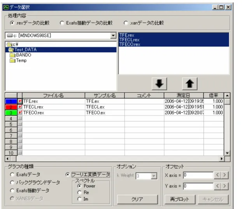Click the コメント column header
Viewport: 242px width, 209px height.
144,96
